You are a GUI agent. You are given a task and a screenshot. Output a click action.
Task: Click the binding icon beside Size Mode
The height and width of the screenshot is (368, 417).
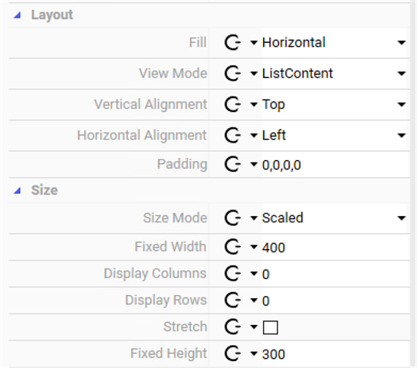pyautogui.click(x=232, y=218)
